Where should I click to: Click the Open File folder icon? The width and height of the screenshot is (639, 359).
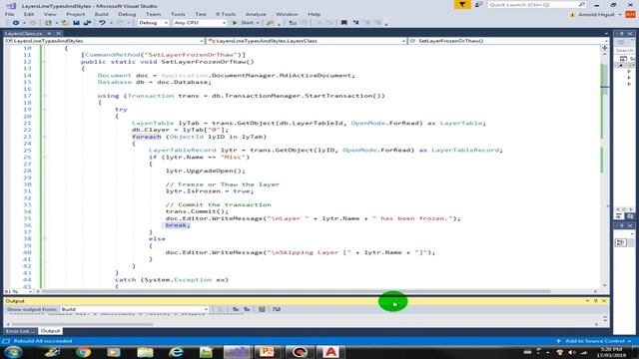pyautogui.click(x=65, y=23)
